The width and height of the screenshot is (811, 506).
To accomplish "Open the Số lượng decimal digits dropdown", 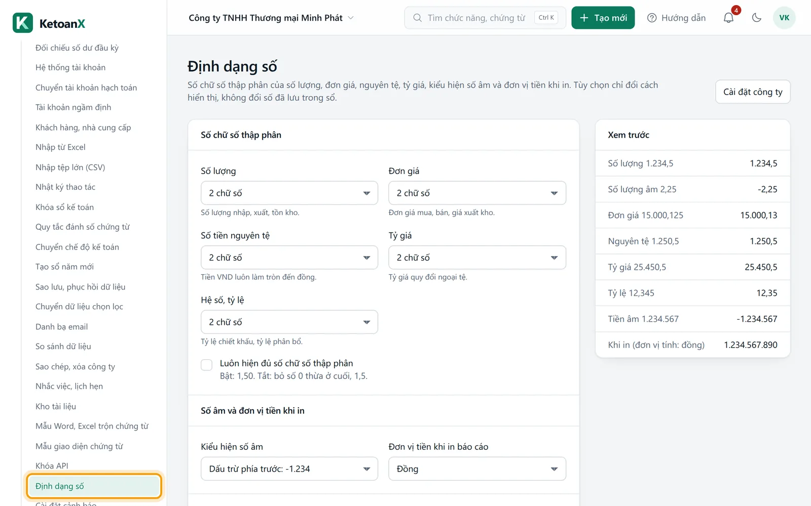I will pos(289,193).
